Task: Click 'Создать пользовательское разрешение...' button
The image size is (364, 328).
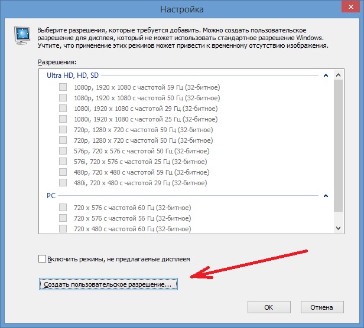Action: click(108, 284)
